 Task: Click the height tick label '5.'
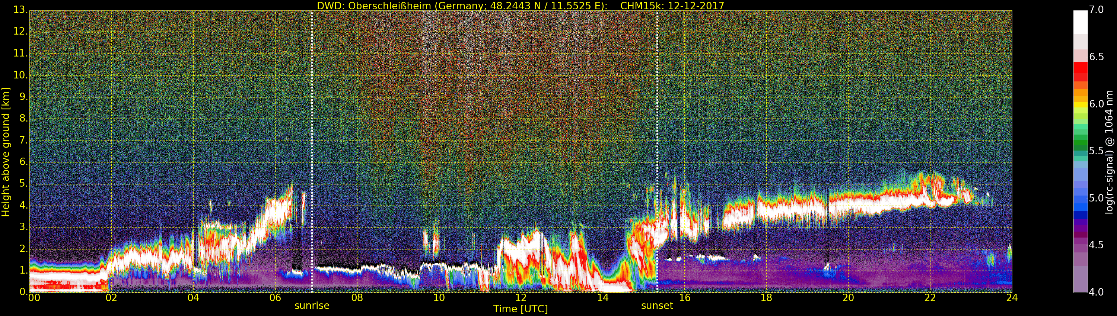[23, 184]
